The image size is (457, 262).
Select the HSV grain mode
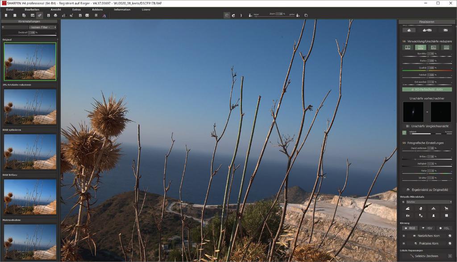pos(427,228)
